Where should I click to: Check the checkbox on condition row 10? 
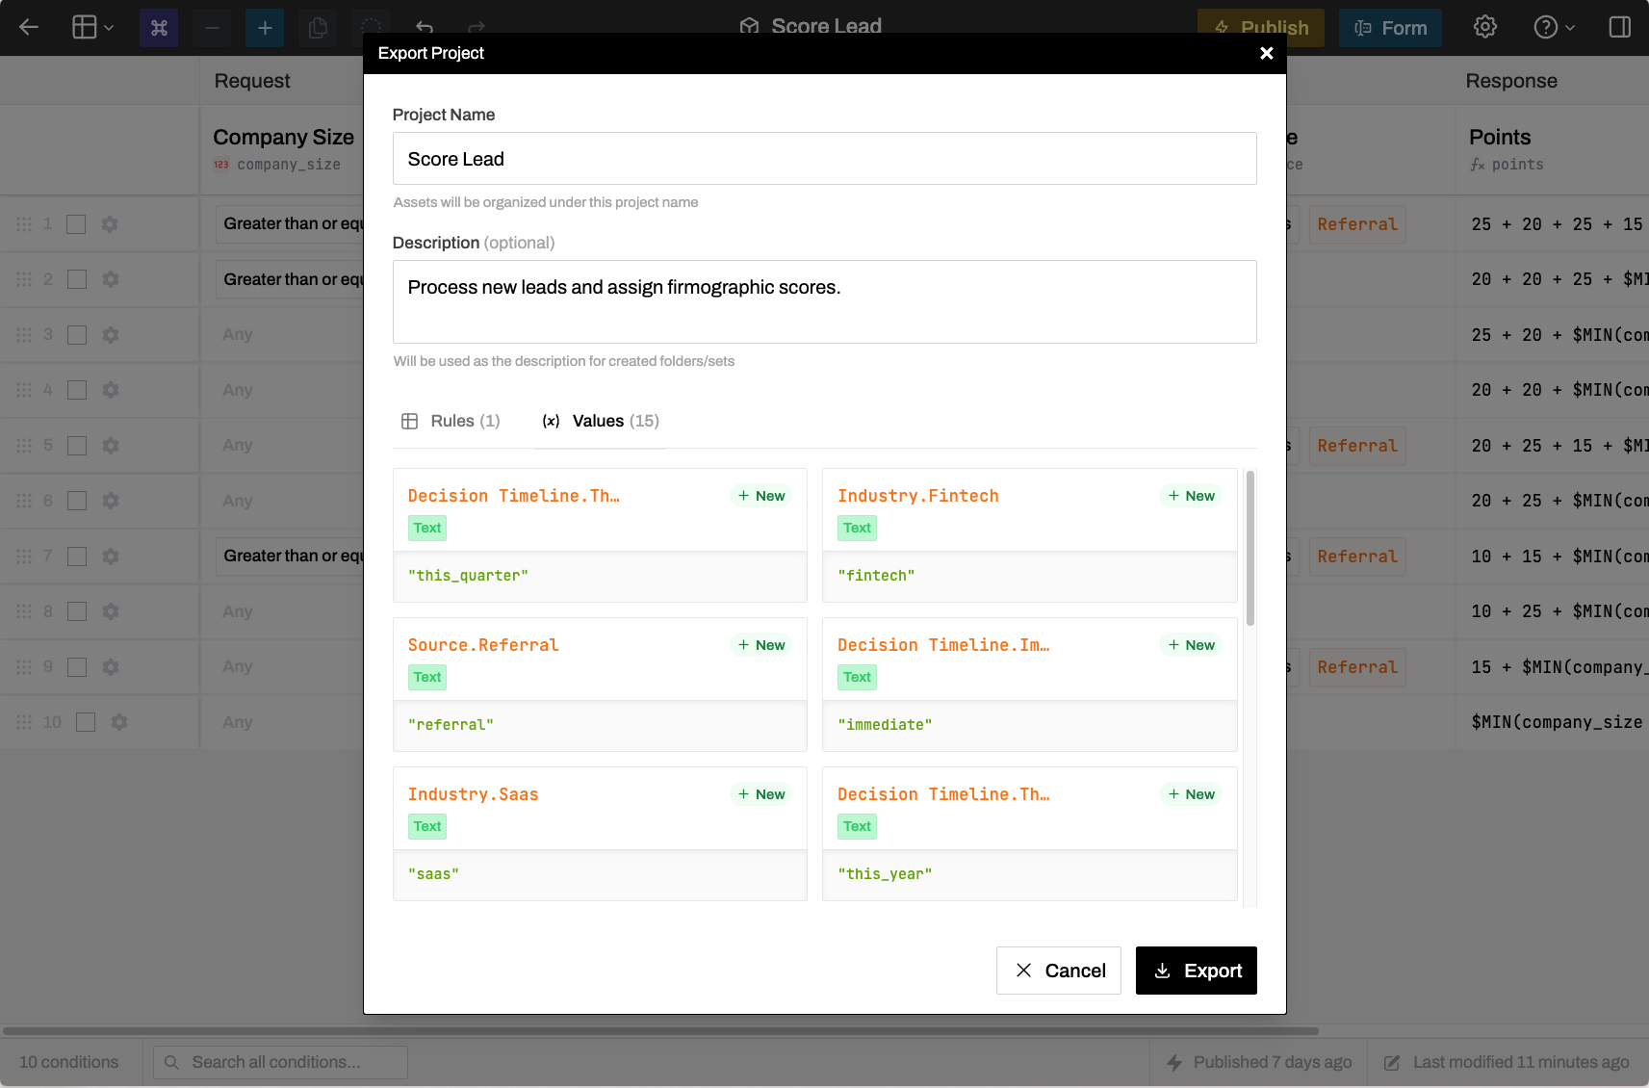click(x=85, y=721)
